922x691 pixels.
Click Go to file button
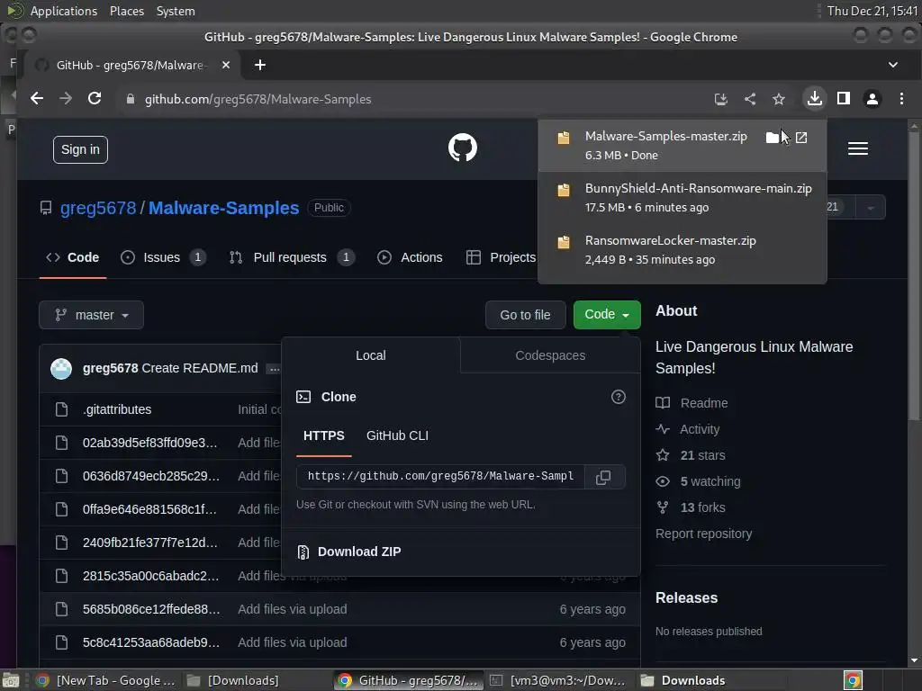point(525,315)
